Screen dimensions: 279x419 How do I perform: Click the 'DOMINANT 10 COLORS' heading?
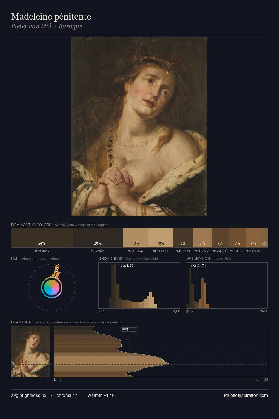coord(31,225)
